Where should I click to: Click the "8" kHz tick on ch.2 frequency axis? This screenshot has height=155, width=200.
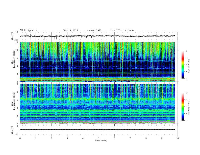click(18, 92)
